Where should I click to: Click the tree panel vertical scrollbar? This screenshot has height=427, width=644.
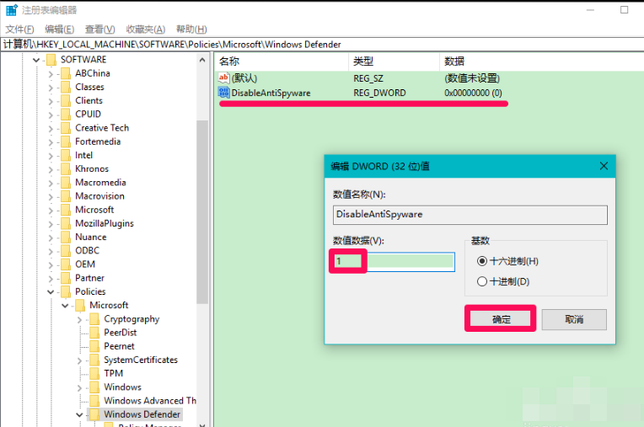[202, 211]
